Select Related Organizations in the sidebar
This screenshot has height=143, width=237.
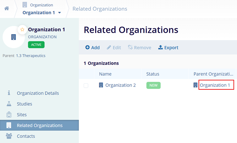point(40,125)
